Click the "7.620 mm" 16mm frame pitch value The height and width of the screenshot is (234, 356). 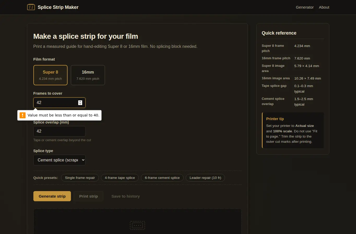[302, 58]
